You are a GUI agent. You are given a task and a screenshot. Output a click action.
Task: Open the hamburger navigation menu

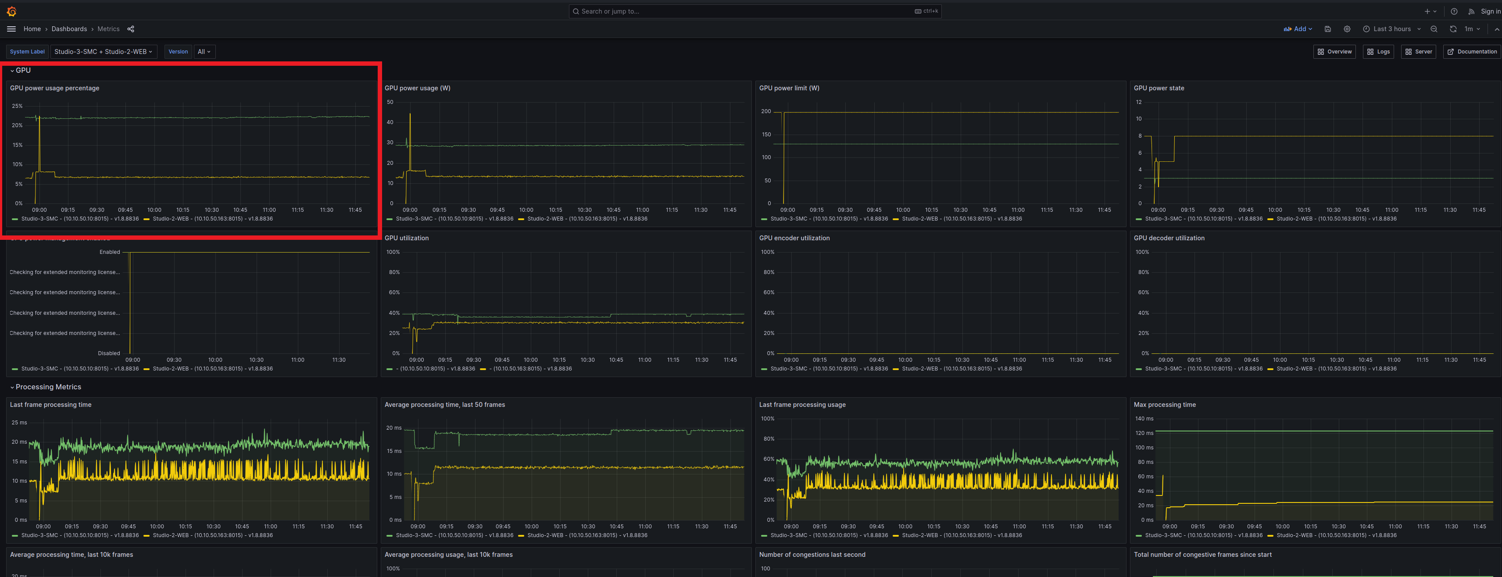pos(11,28)
